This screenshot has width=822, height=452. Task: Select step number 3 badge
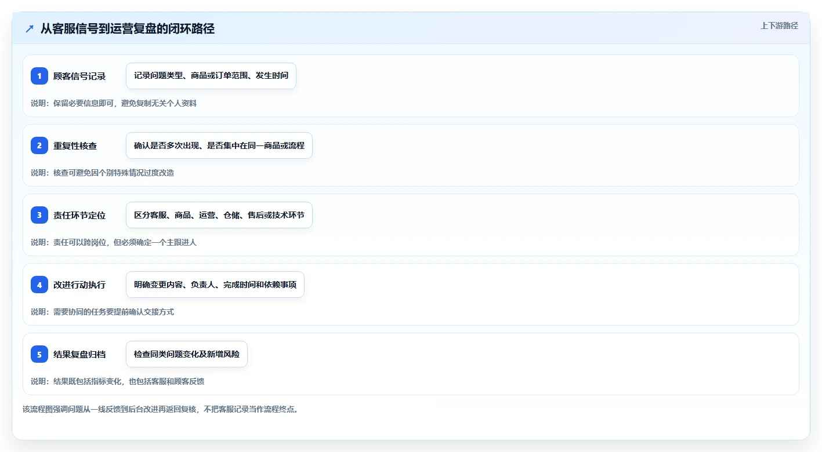(x=39, y=215)
